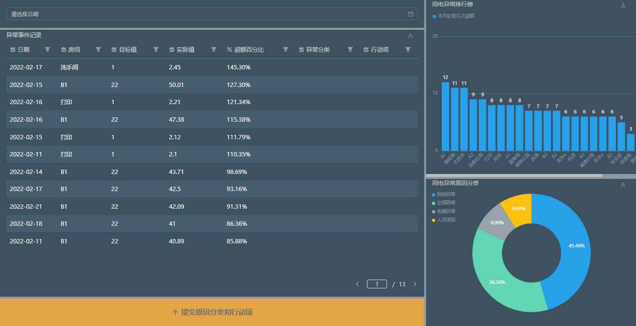Click the calendar icon in the date picker
636x326 pixels.
click(410, 14)
